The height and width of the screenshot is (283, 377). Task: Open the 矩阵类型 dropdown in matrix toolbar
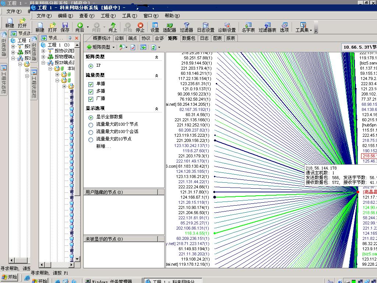pos(101,47)
